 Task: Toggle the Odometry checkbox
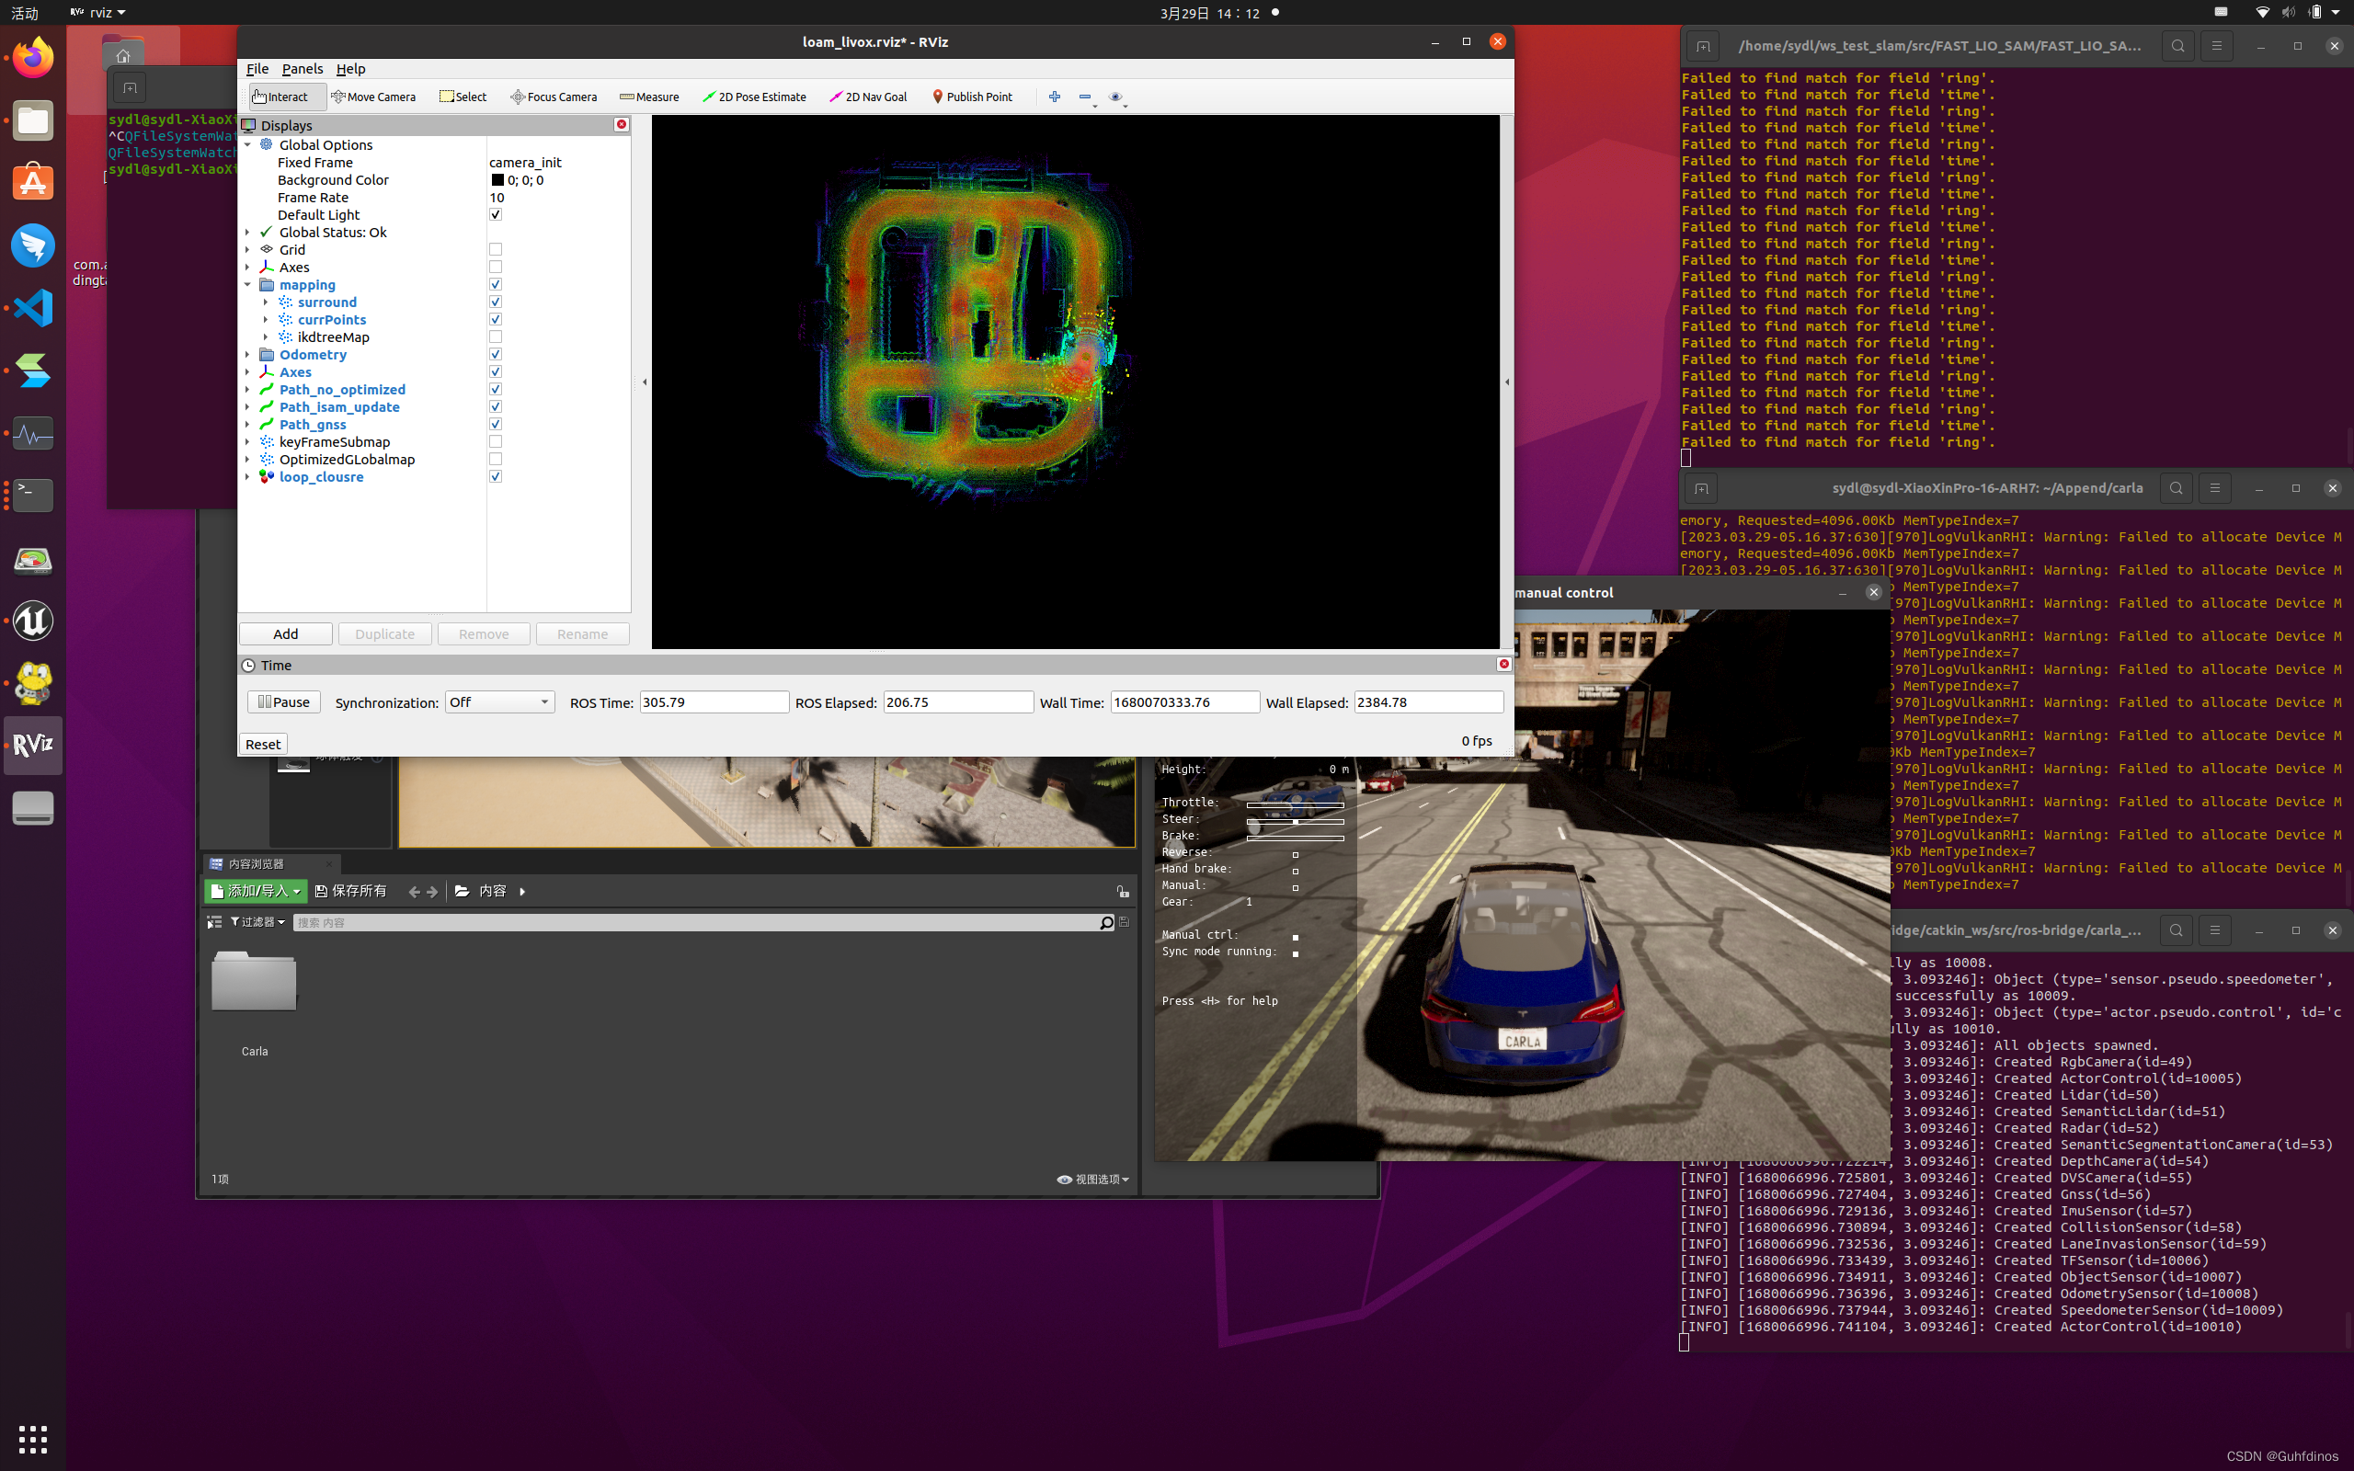coord(495,354)
